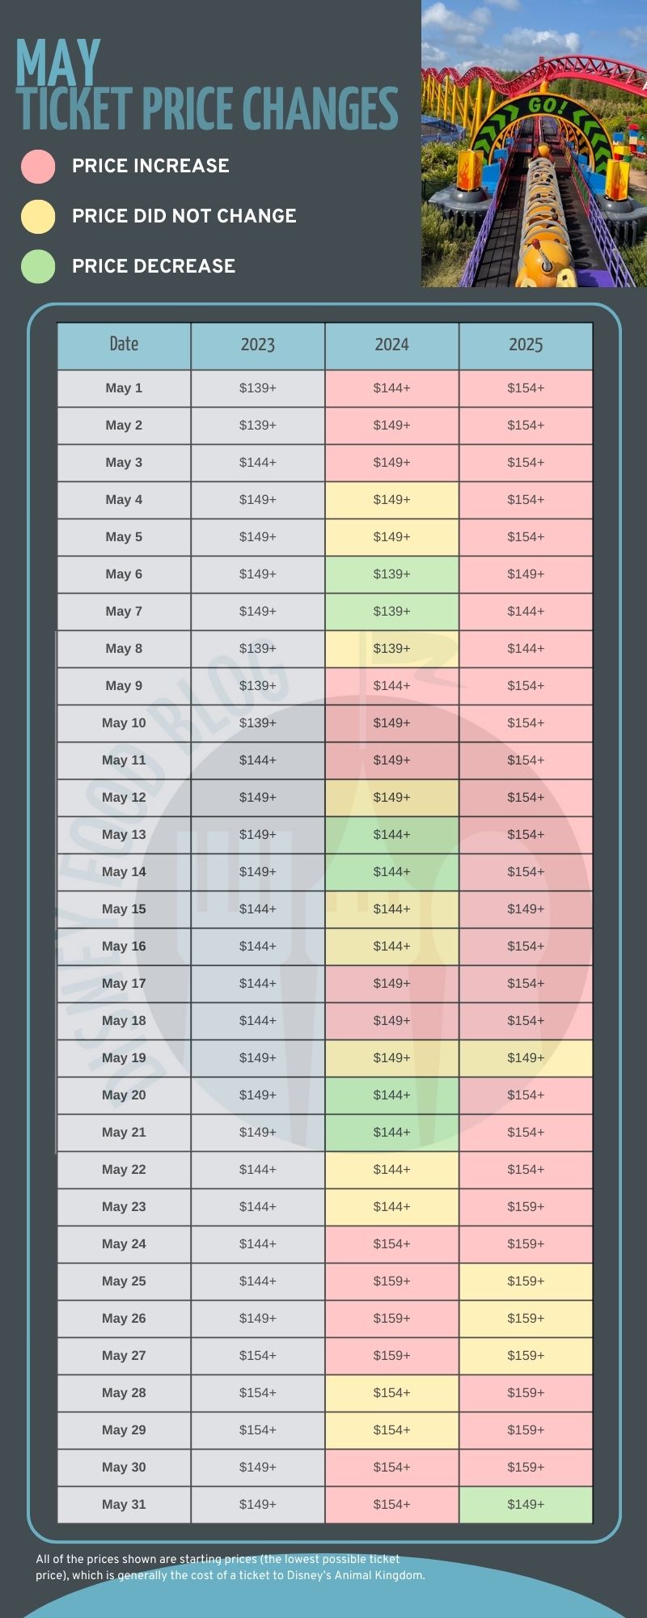The height and width of the screenshot is (1618, 647).
Task: Click the Slinky Dog coaster photo
Action: coord(534,144)
